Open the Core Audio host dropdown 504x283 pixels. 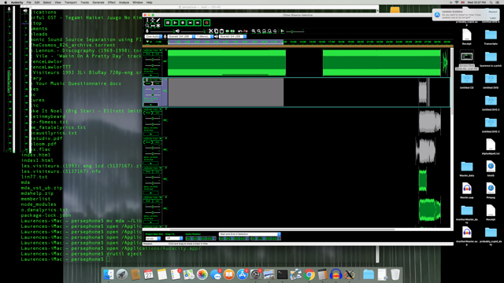point(154,37)
